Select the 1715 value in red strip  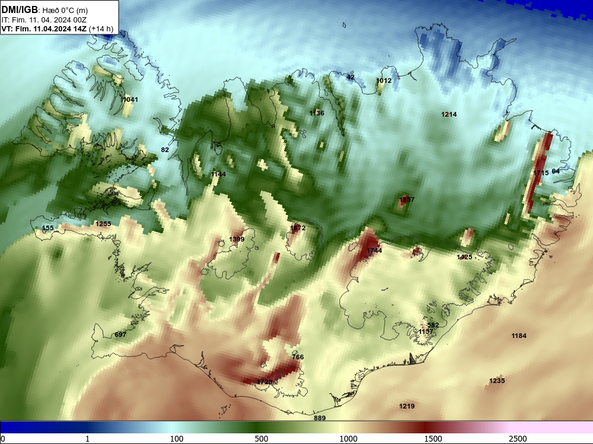[x=541, y=172]
